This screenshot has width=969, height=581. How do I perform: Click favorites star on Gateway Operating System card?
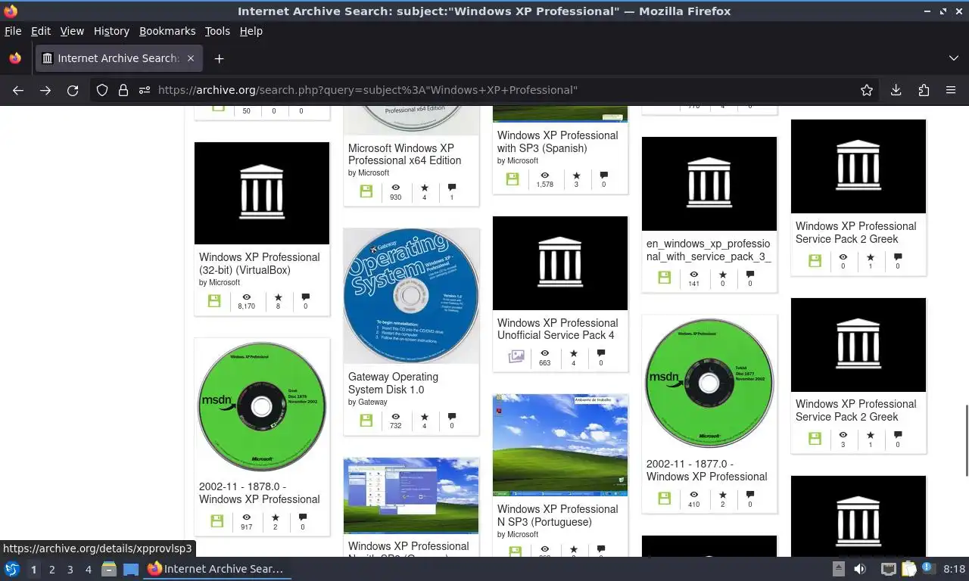[x=424, y=417]
